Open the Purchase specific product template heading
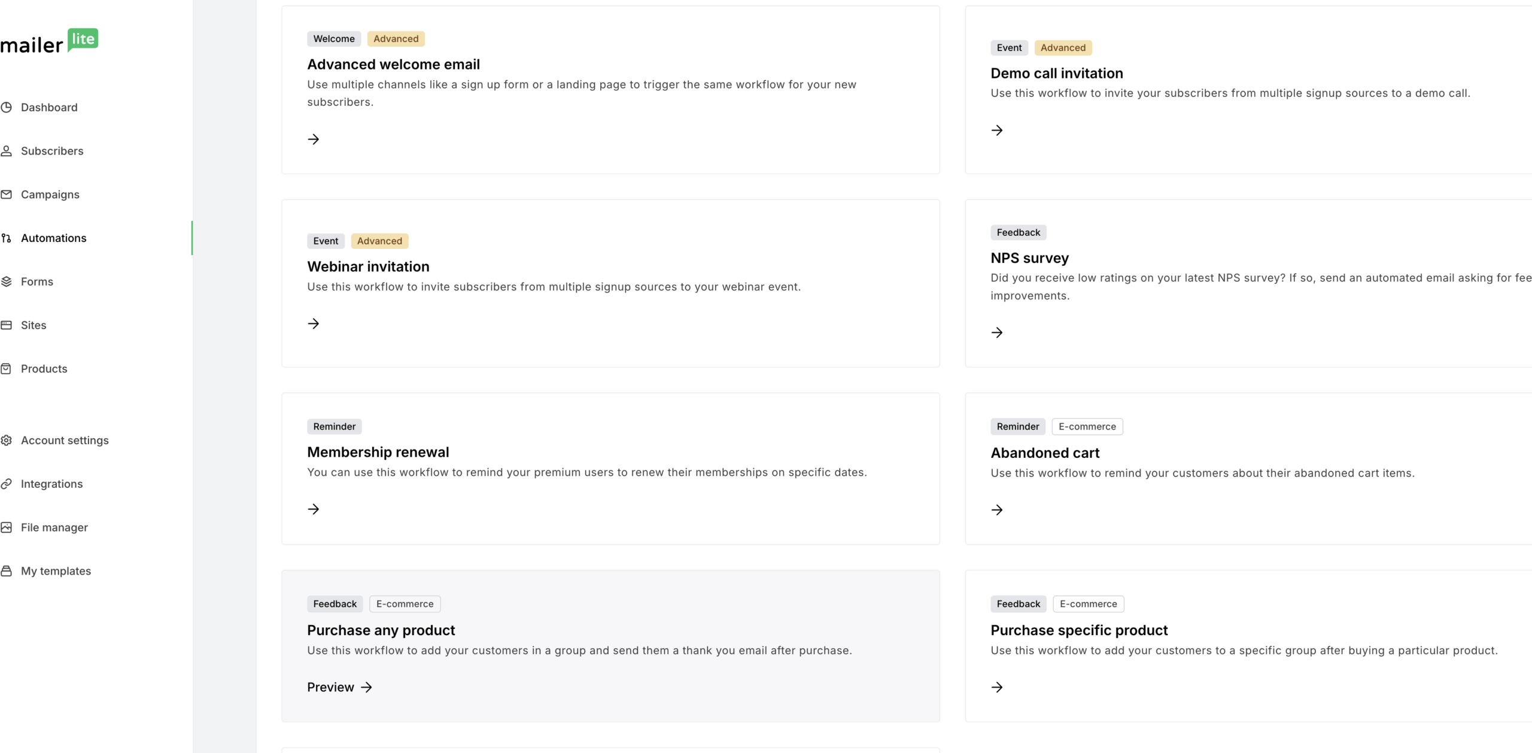Screen dimensions: 1532x753 (x=1079, y=630)
